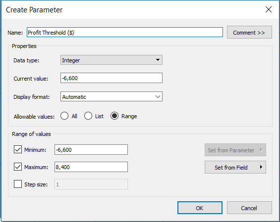Enable the Step size checkbox

coord(18,184)
